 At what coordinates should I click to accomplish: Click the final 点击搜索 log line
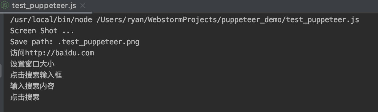pyautogui.click(x=25, y=97)
